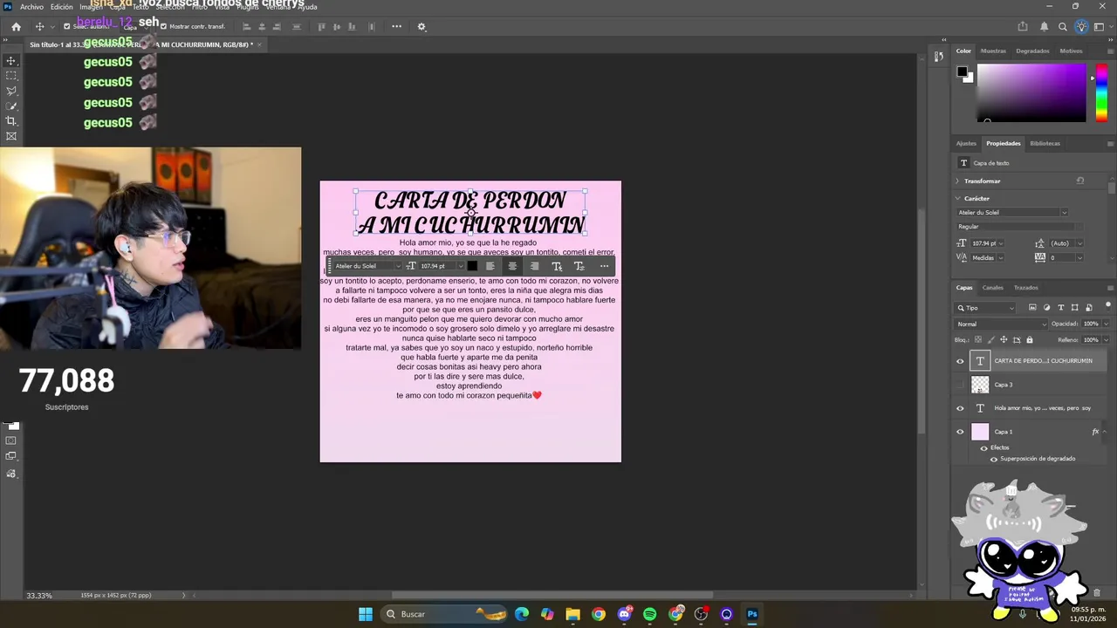Open the Photoshop search magnifier icon
The image size is (1117, 628).
[x=1063, y=27]
